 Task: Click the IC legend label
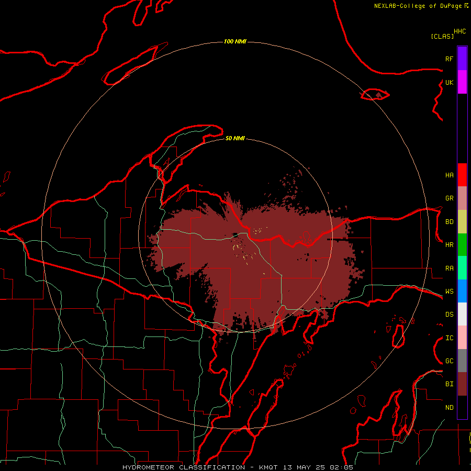pos(450,338)
